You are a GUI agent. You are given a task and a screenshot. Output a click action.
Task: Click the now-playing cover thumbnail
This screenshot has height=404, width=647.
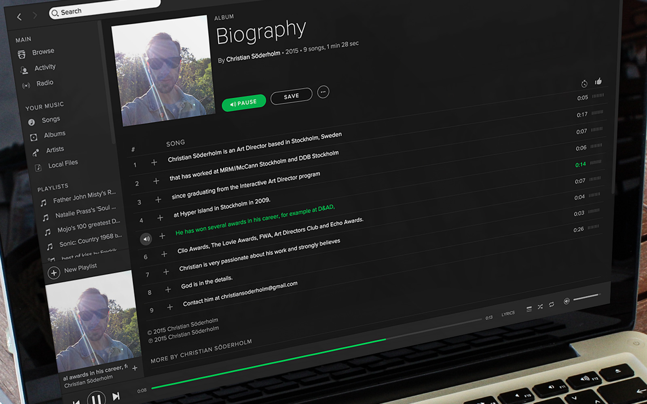(94, 321)
